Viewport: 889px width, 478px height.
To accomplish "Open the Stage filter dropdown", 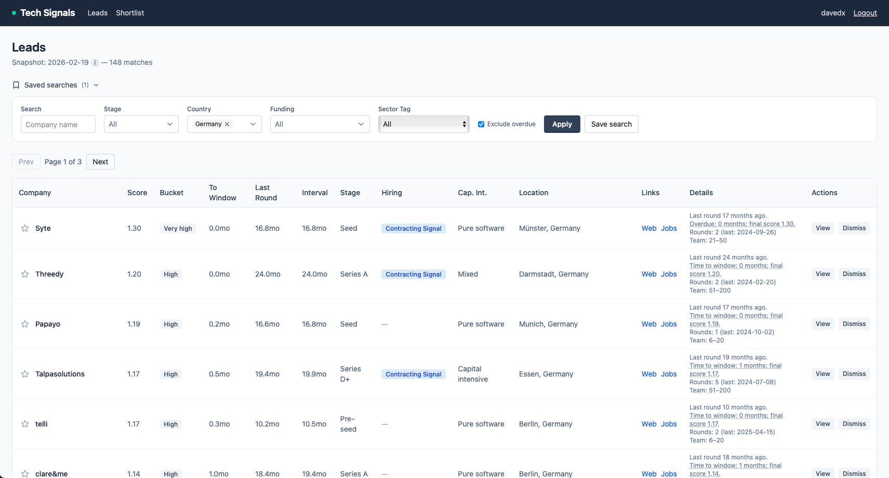I will coord(141,124).
